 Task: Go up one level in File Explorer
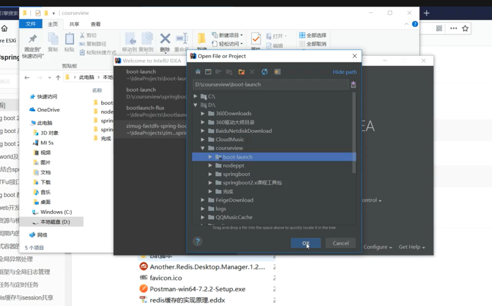[x=58, y=78]
